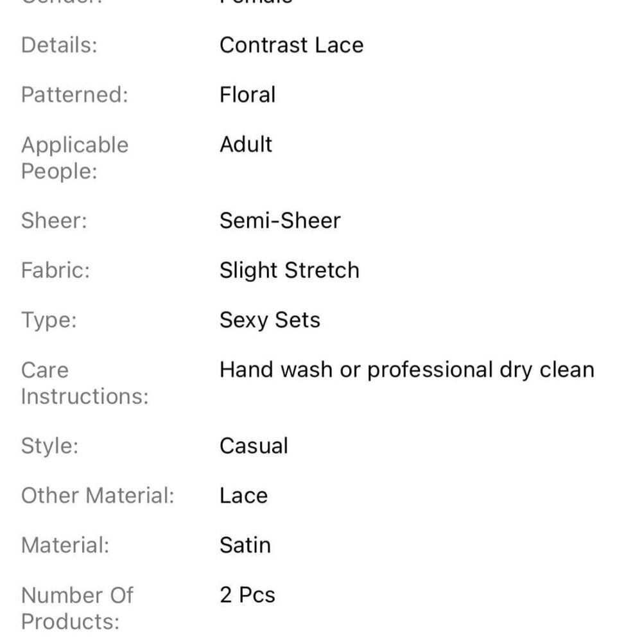The height and width of the screenshot is (642, 642).
Task: Select the Lace other material value
Action: pyautogui.click(x=243, y=496)
